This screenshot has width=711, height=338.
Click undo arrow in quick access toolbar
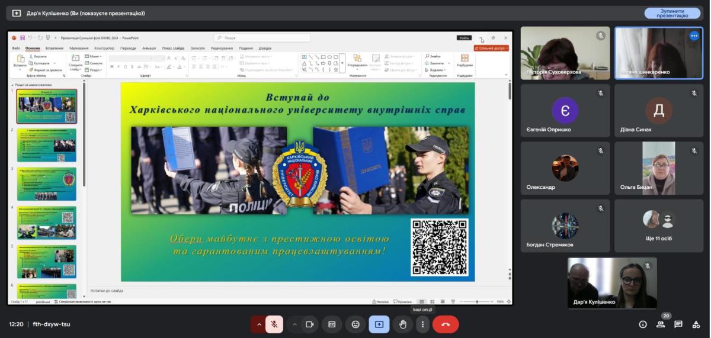click(x=30, y=37)
